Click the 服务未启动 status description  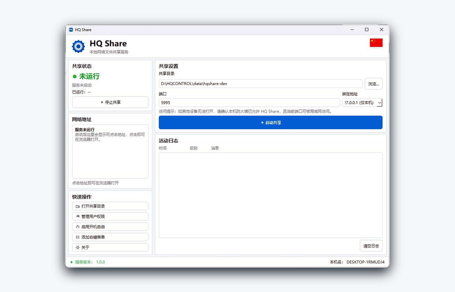[82, 85]
